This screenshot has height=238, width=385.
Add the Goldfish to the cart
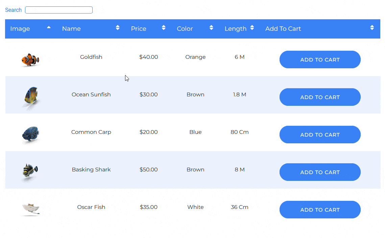320,59
